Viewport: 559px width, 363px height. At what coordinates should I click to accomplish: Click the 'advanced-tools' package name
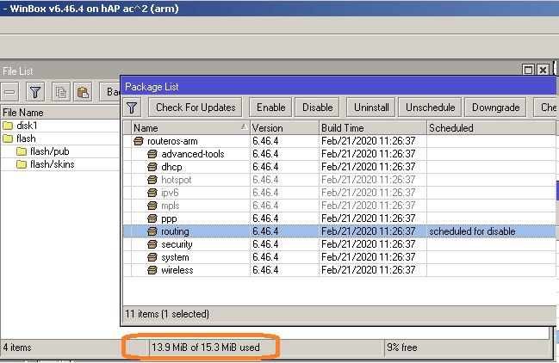[193, 154]
